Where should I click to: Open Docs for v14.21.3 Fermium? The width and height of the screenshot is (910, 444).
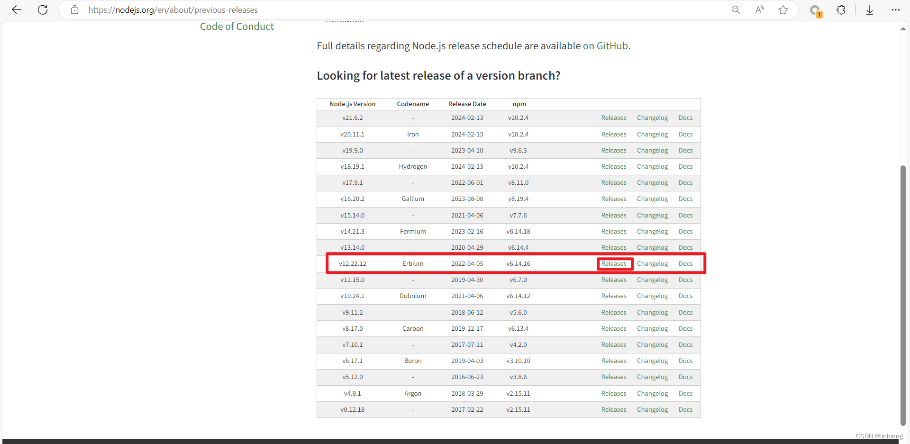685,232
